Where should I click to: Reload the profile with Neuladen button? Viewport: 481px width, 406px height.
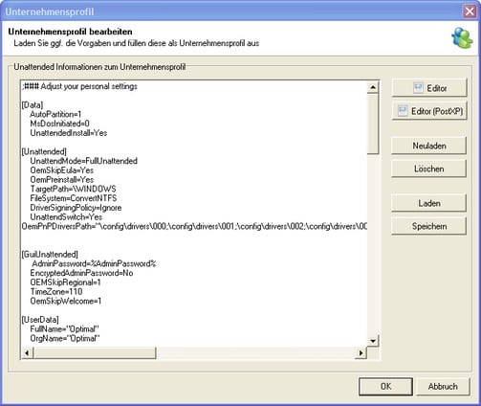429,146
